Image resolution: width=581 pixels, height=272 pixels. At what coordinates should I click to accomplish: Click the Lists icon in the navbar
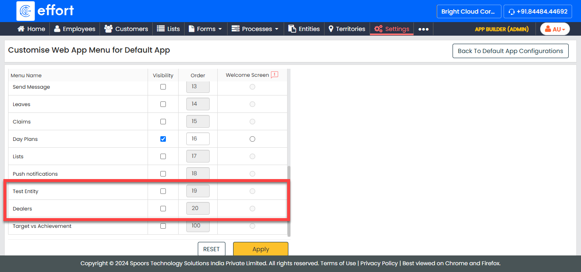(161, 29)
